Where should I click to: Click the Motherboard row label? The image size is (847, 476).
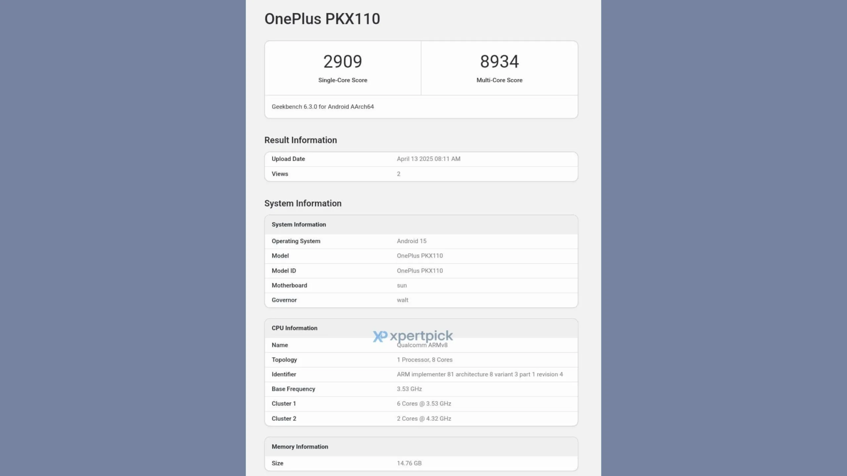click(289, 285)
